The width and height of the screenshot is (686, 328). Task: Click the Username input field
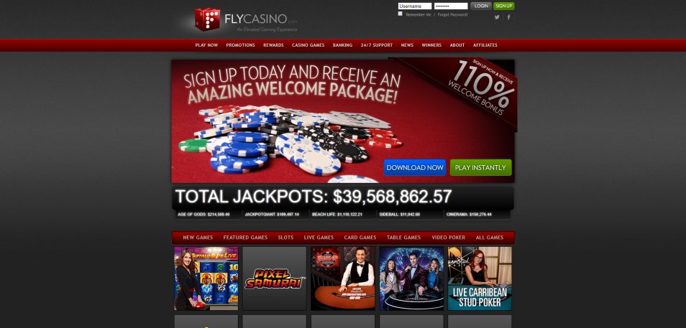[x=415, y=6]
